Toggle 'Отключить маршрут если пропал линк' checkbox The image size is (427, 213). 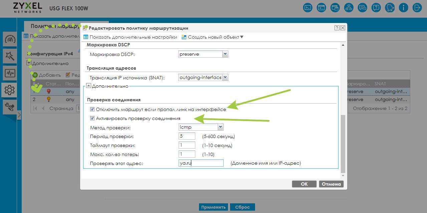click(92, 109)
